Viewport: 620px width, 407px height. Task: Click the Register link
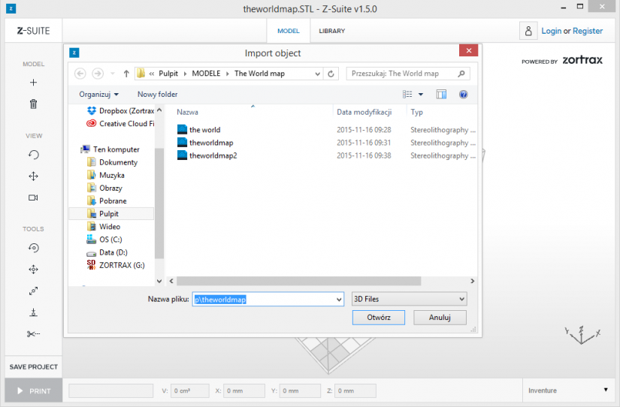pyautogui.click(x=588, y=31)
